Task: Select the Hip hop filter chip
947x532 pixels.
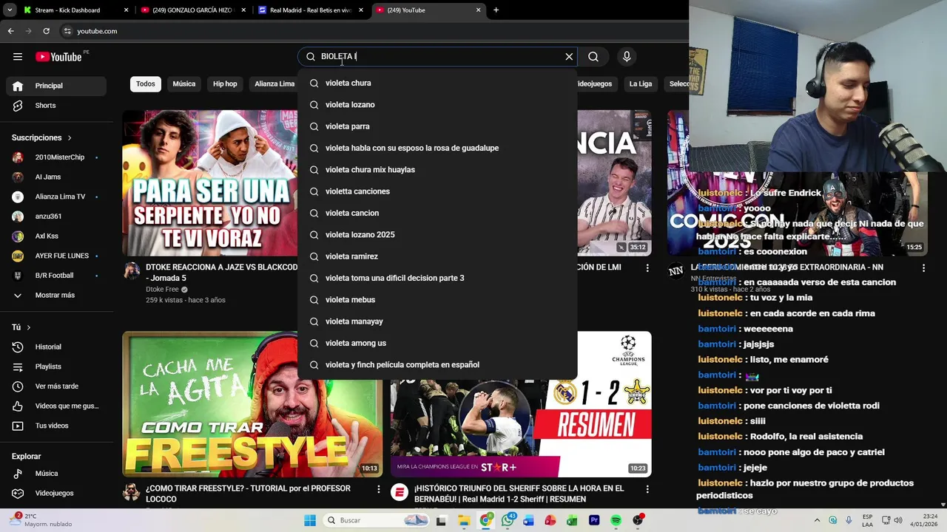Action: [225, 84]
